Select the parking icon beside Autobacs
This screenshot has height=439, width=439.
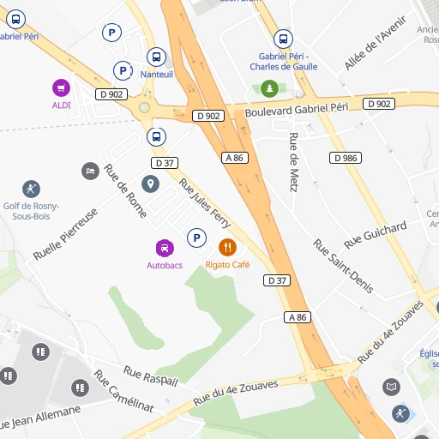(x=196, y=238)
